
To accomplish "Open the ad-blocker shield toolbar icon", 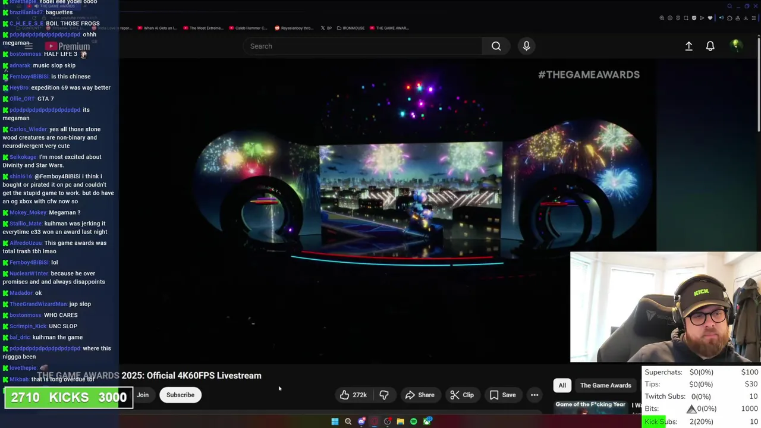I will click(x=694, y=18).
